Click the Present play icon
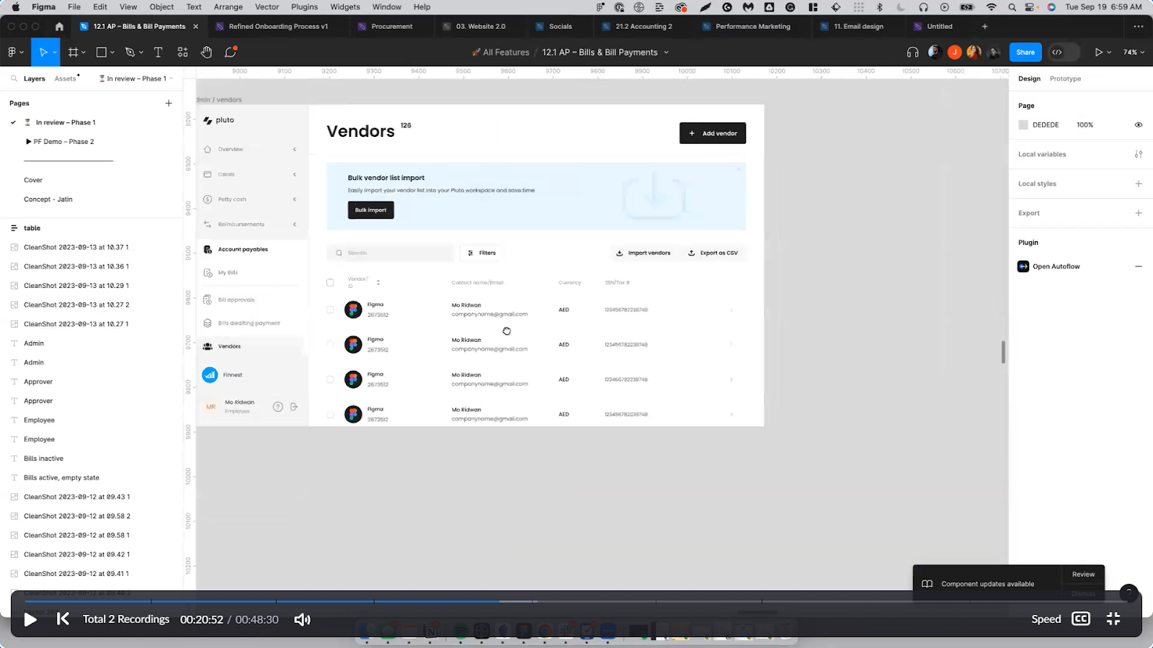 (1098, 52)
